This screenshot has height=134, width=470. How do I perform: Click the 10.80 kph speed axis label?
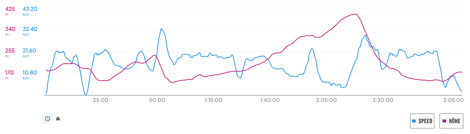[x=30, y=72]
